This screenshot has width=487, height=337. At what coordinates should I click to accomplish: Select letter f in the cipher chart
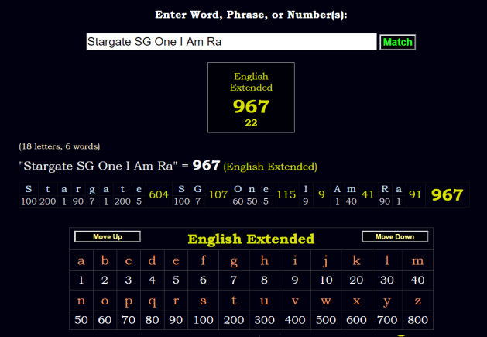pos(203,260)
